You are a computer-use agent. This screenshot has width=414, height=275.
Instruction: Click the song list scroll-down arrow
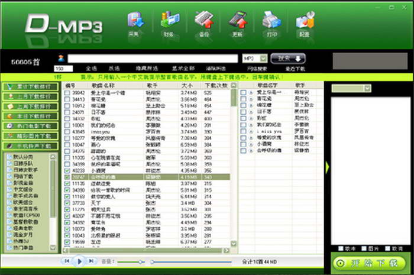234,244
